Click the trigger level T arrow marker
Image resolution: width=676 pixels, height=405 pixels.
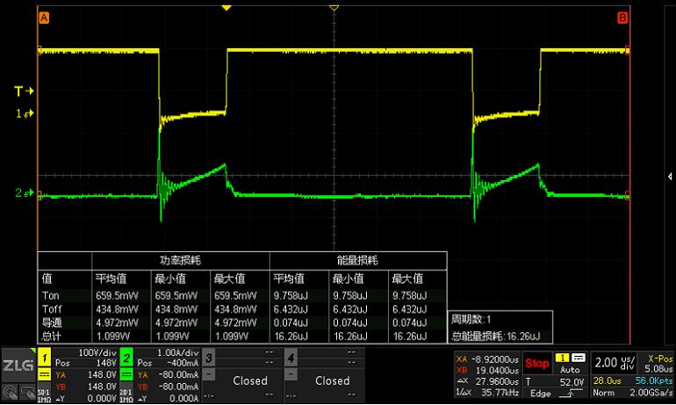24,90
